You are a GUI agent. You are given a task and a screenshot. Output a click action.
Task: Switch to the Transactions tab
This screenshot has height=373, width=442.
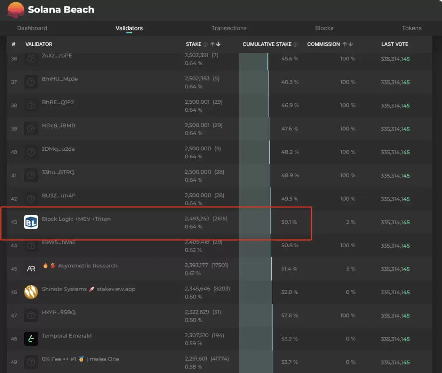point(229,28)
